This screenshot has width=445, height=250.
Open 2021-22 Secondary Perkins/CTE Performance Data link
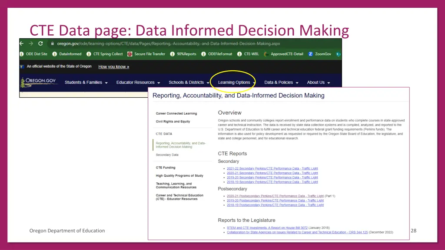272,168
